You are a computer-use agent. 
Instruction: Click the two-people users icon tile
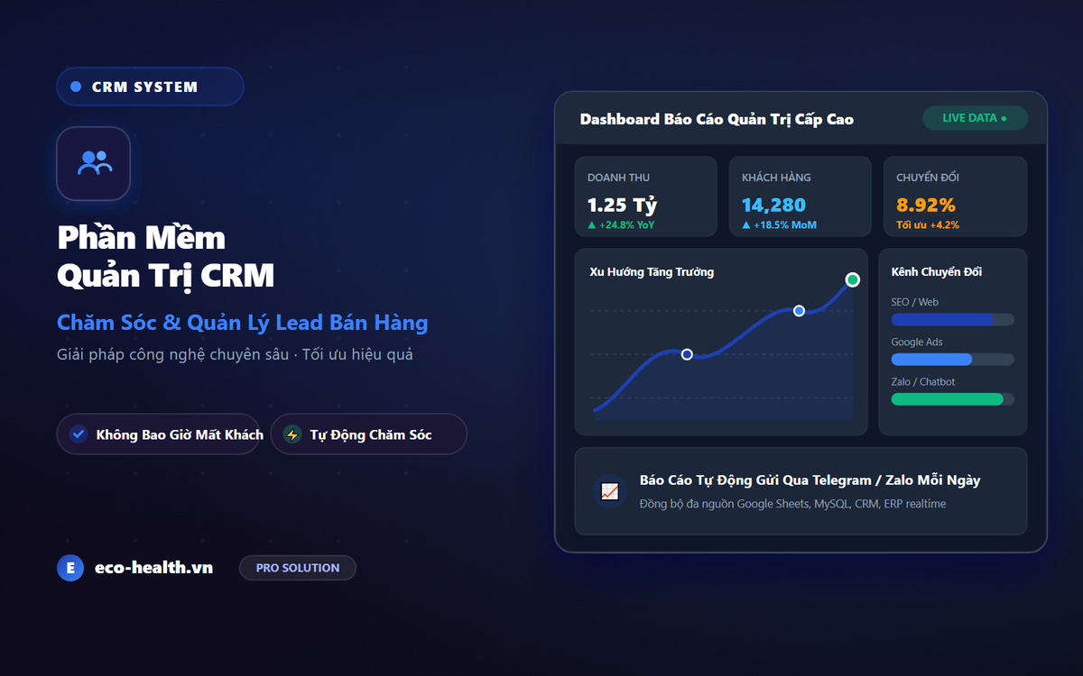(x=94, y=163)
